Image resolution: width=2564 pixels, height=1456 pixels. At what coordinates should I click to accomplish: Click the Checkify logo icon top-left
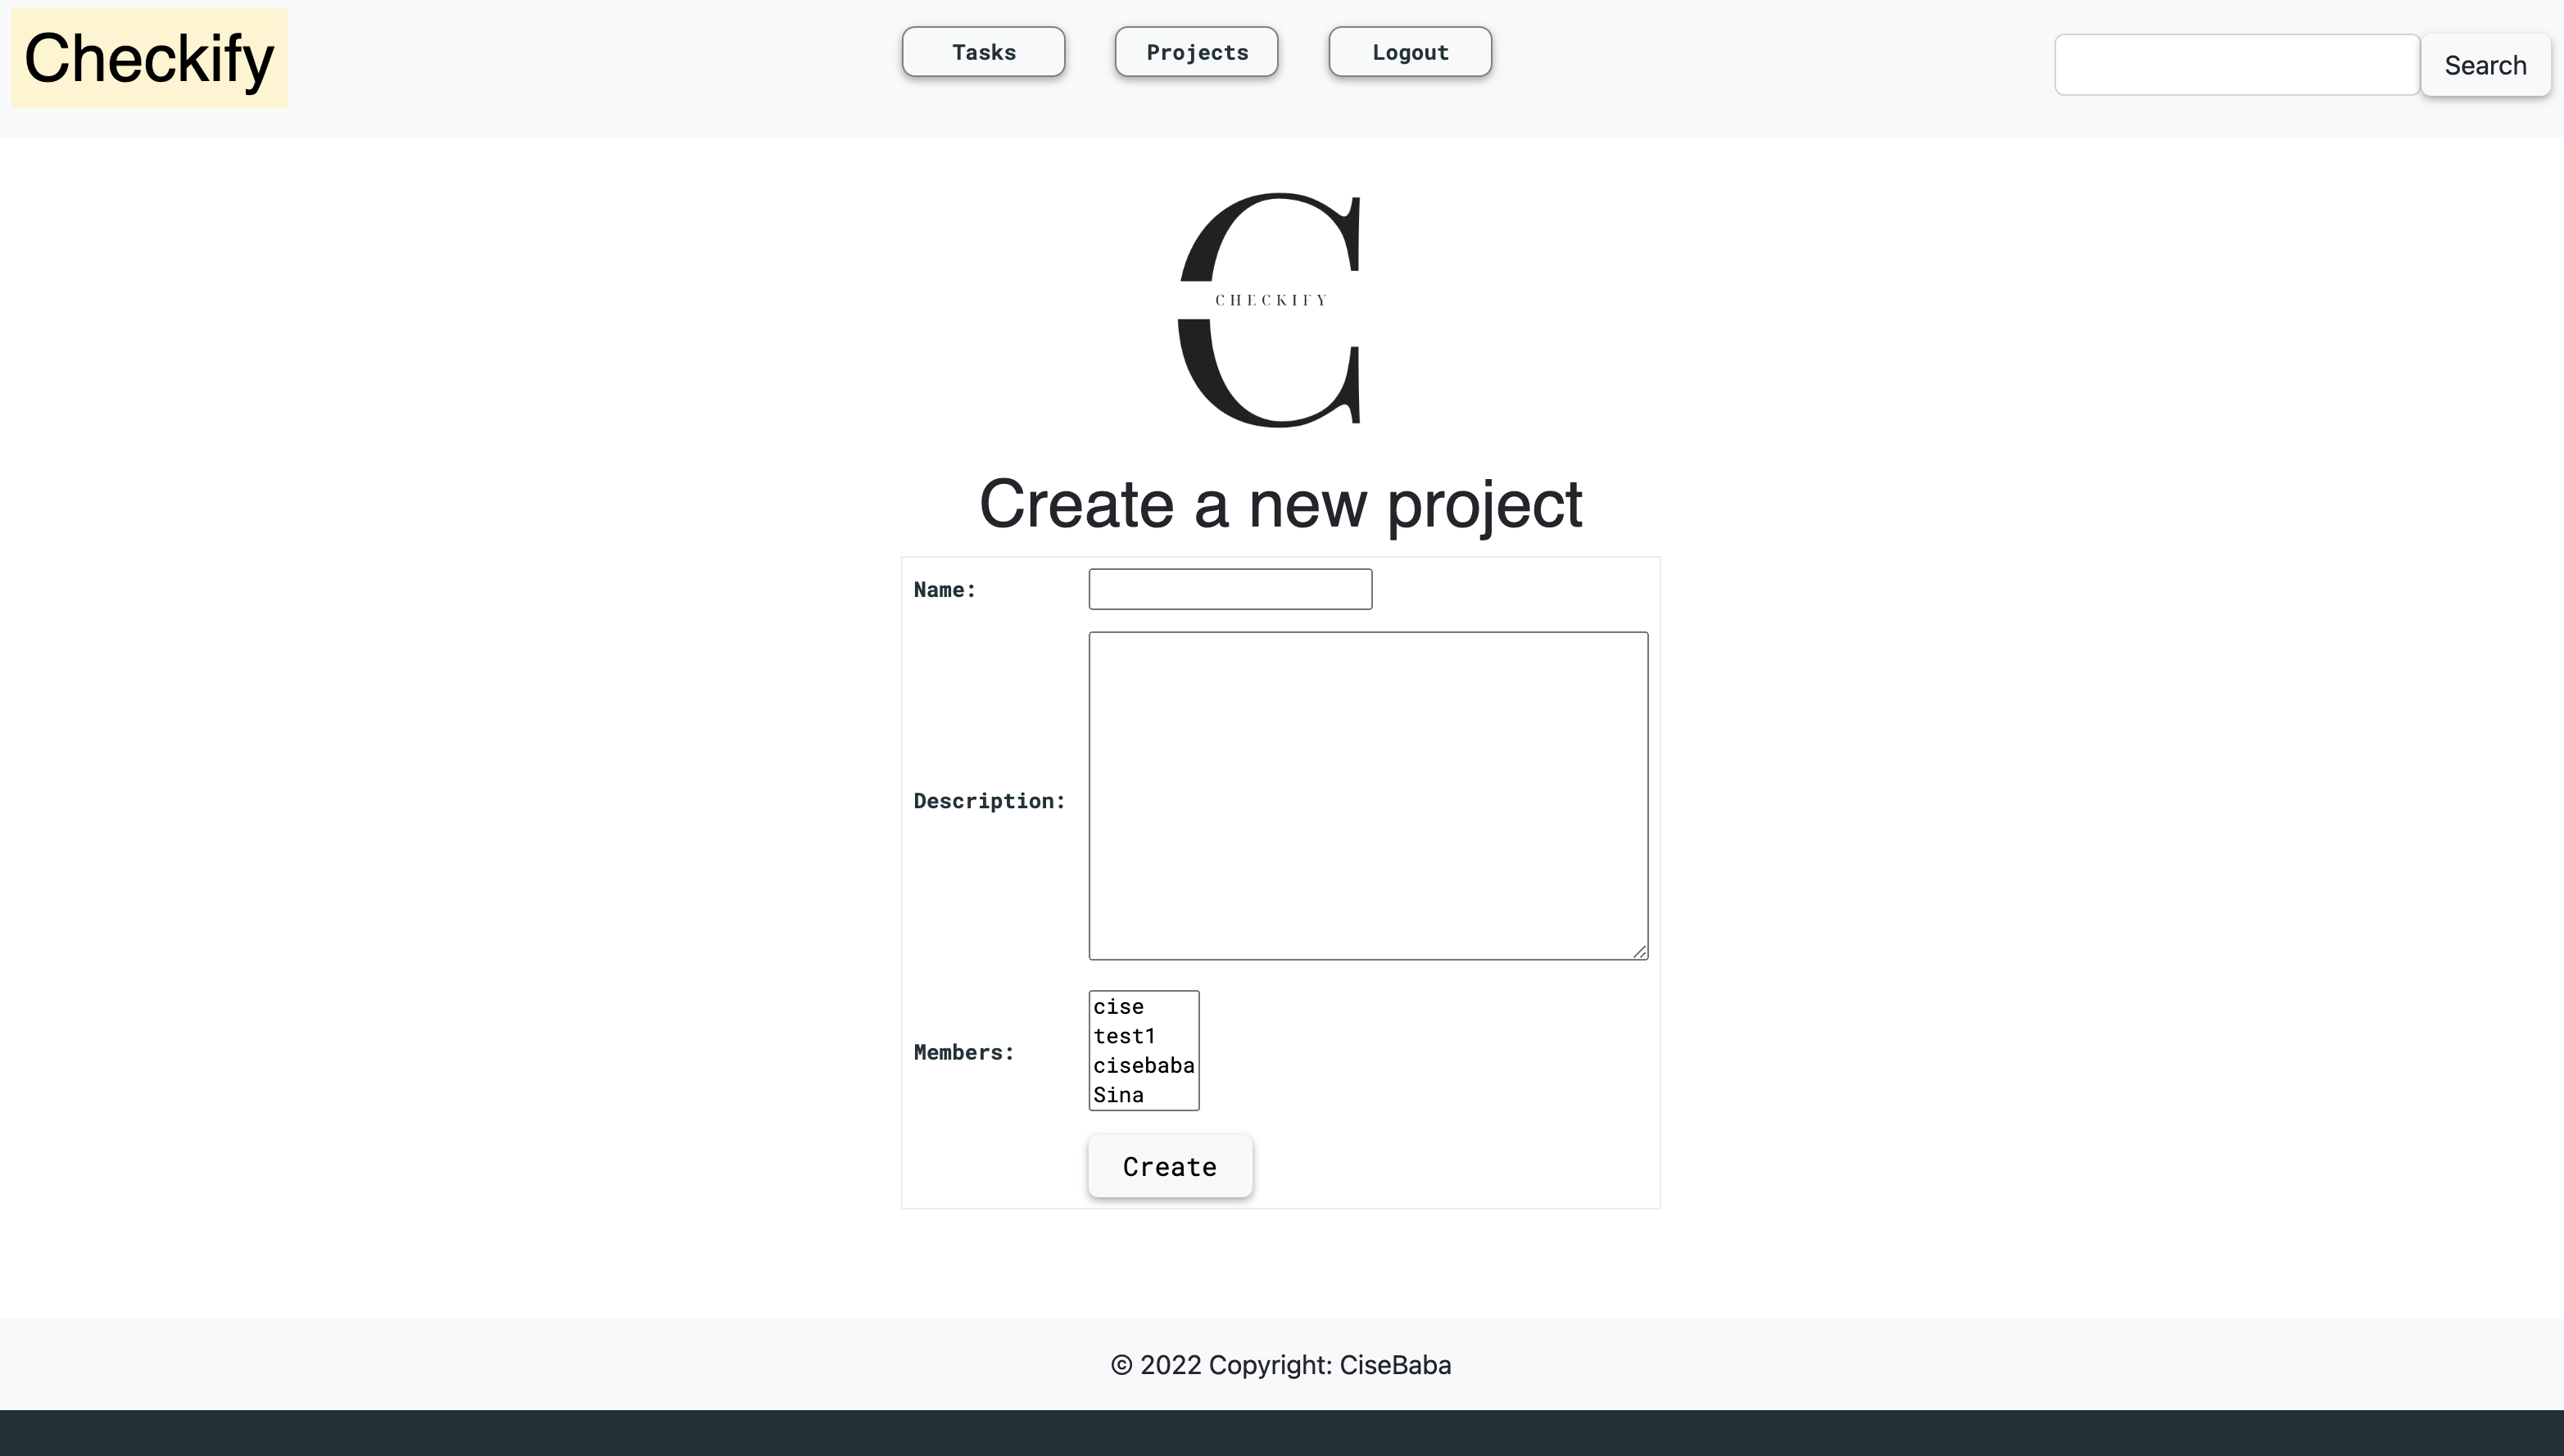click(150, 58)
